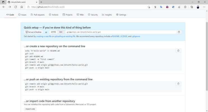Select SSH clone URL option
This screenshot has height=112, width=208.
(x=61, y=32)
